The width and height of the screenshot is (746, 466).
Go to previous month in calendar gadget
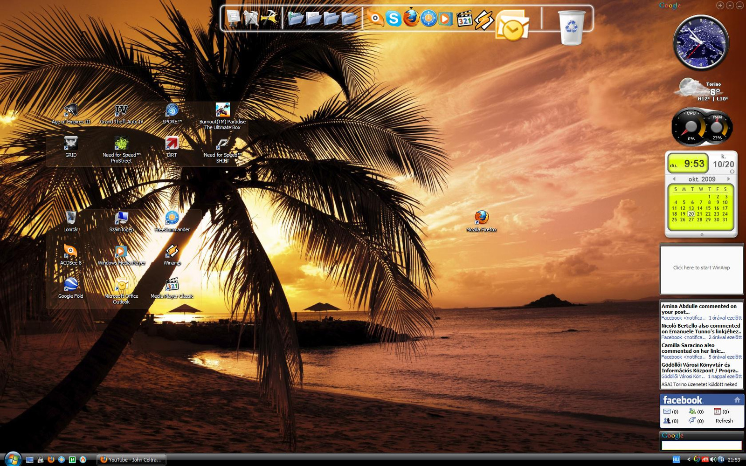tap(674, 179)
